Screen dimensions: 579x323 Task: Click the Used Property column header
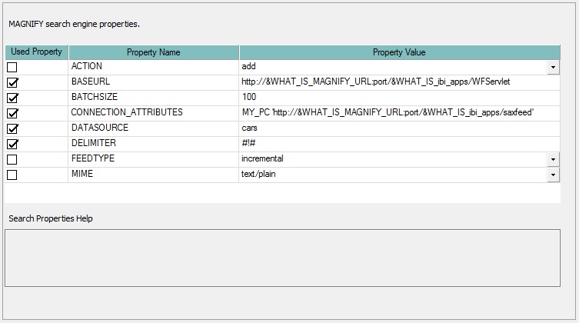click(x=37, y=52)
